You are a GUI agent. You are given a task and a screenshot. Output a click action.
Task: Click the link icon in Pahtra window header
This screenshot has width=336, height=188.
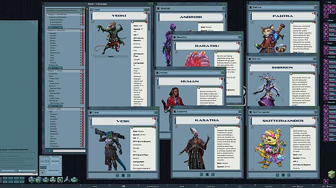(x=250, y=8)
